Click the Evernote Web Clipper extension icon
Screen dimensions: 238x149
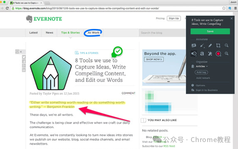pyautogui.click(x=230, y=8)
